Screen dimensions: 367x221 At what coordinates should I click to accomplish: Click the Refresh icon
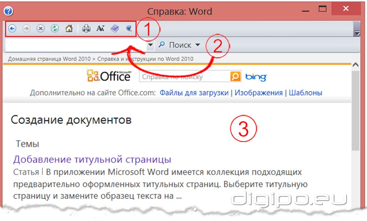(55, 28)
